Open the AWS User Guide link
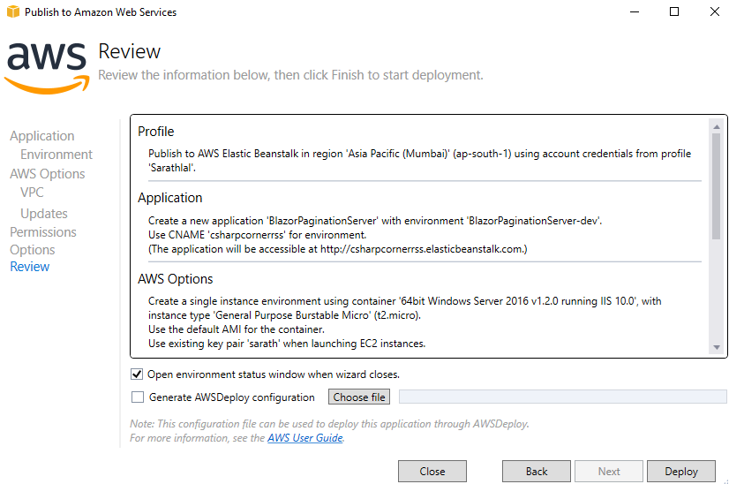The image size is (729, 484). 305,438
